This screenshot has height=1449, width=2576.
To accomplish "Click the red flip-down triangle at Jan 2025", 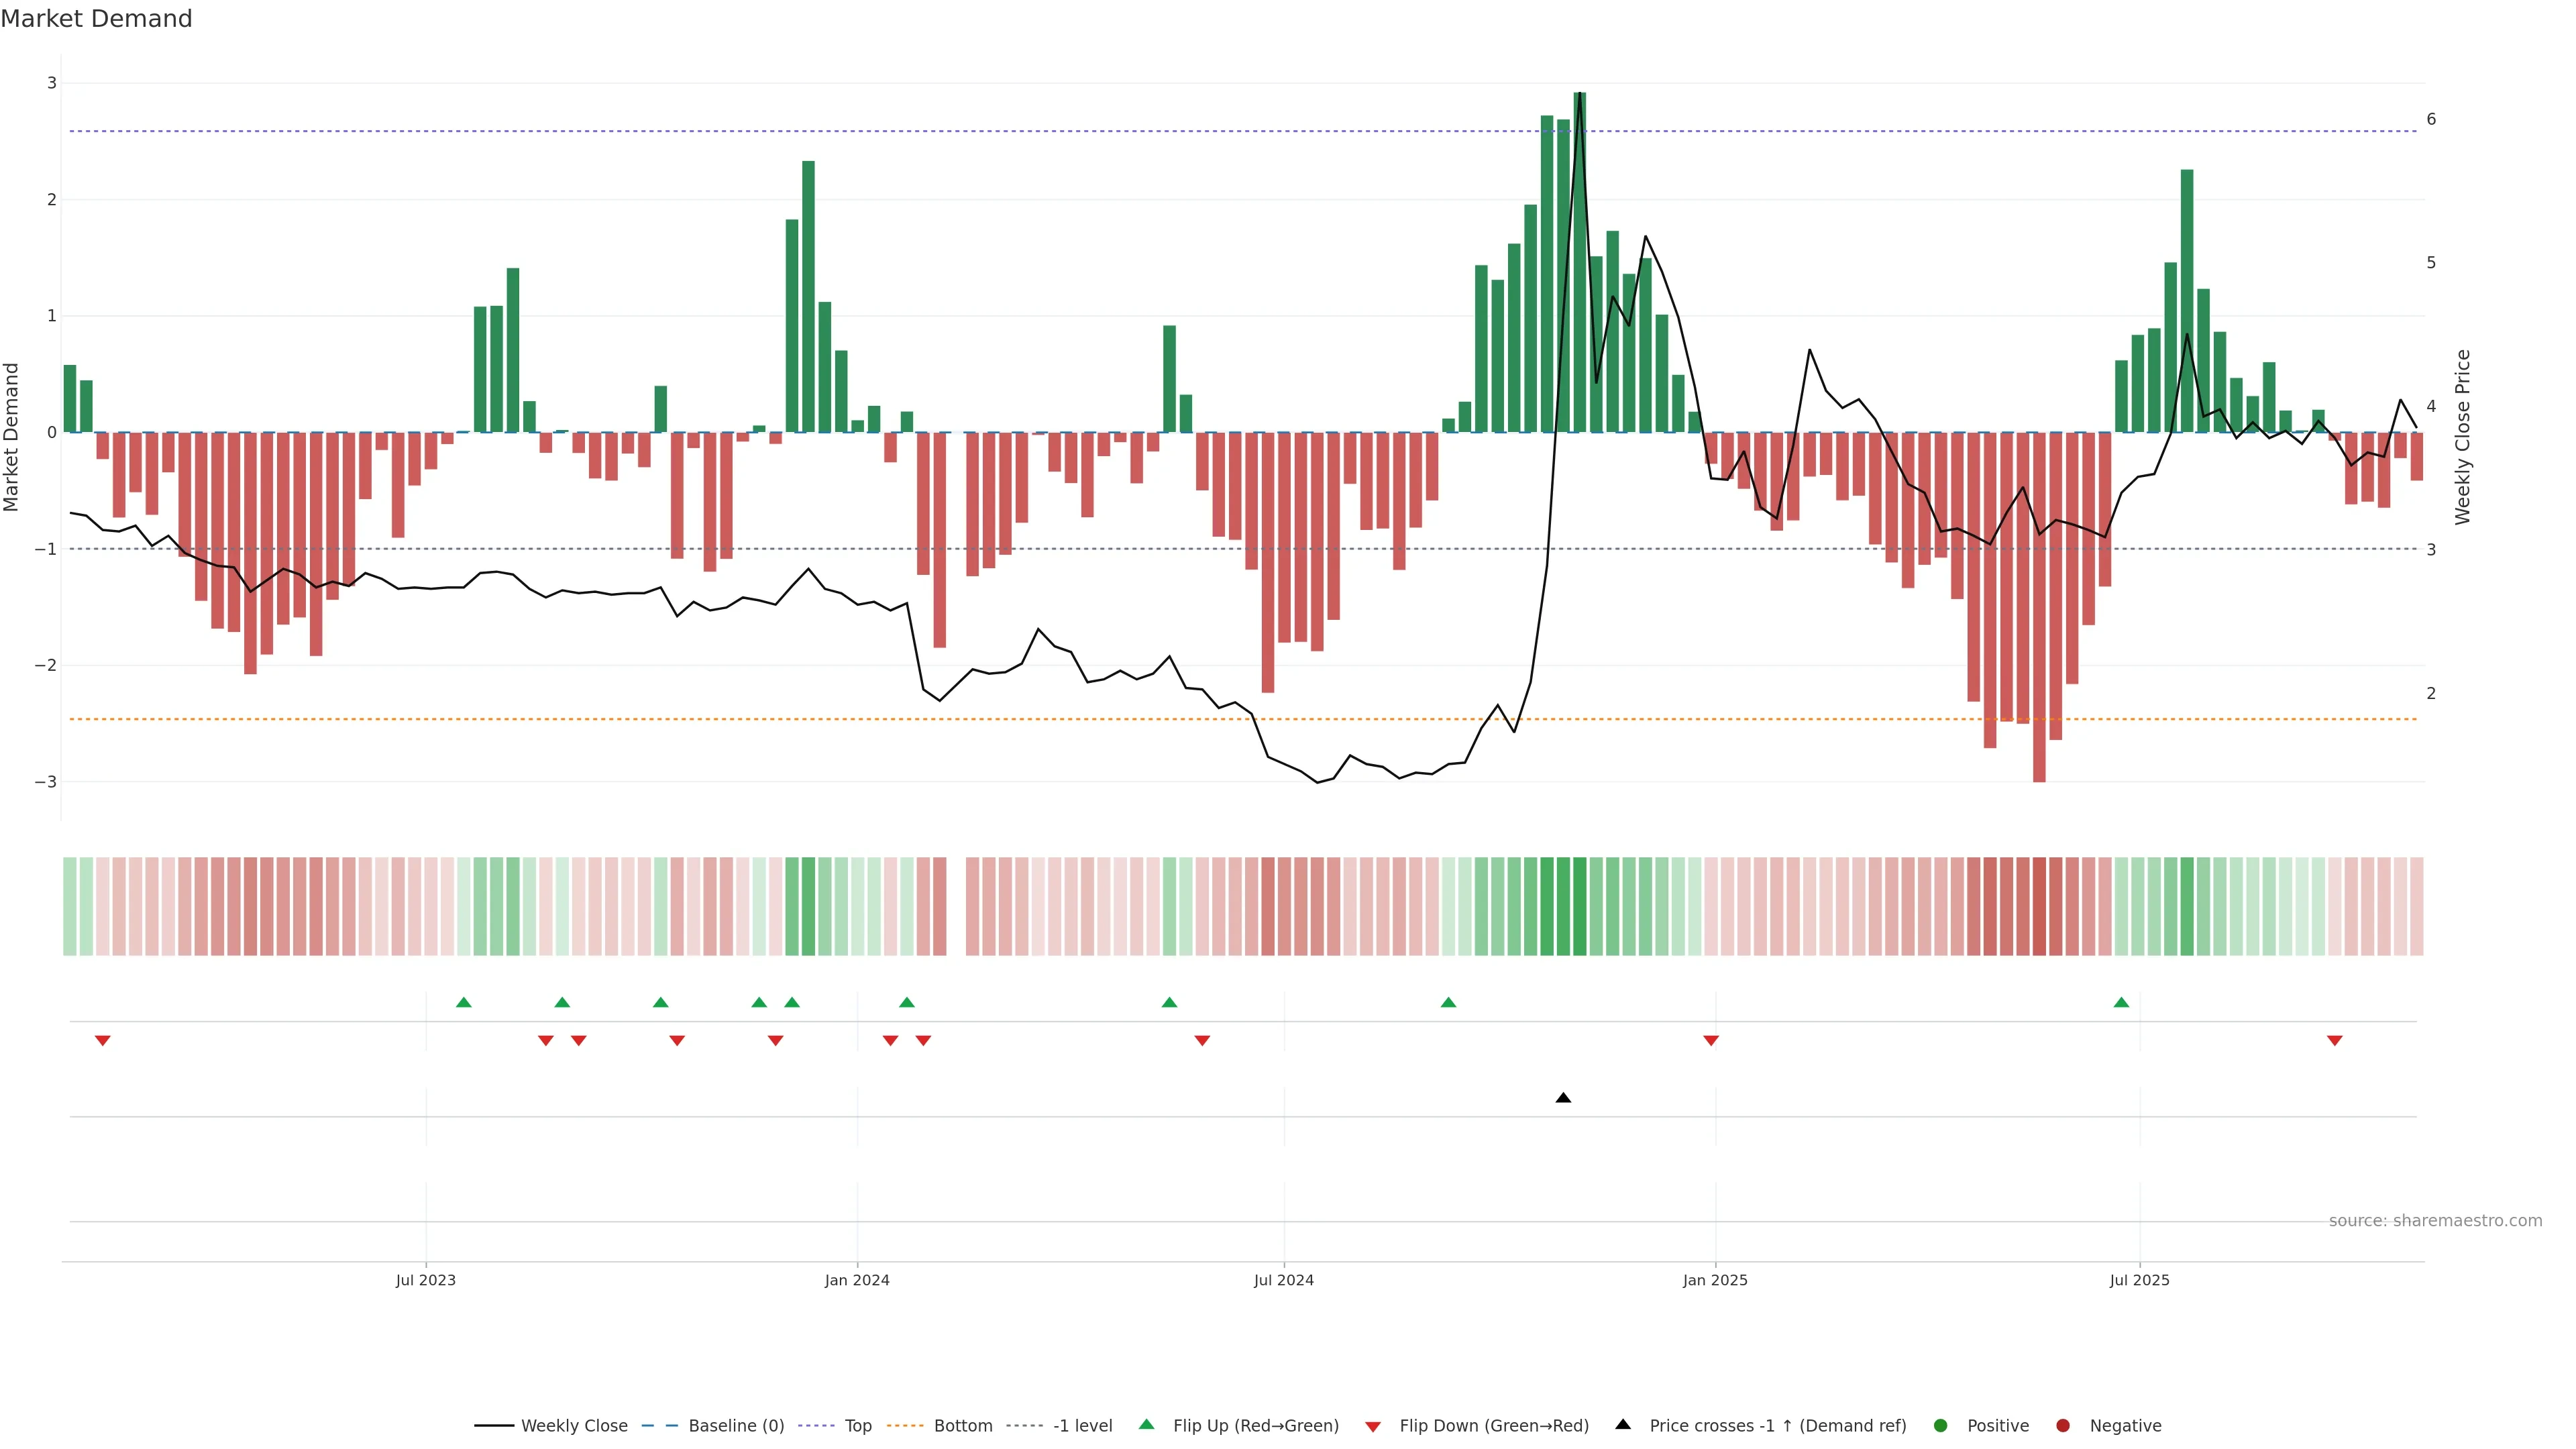I will coord(1711,1041).
